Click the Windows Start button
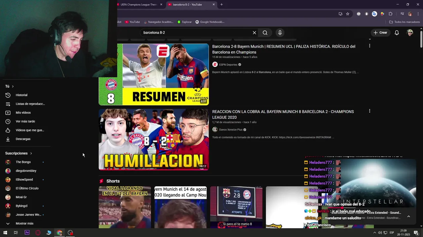423x237 pixels. [5, 232]
